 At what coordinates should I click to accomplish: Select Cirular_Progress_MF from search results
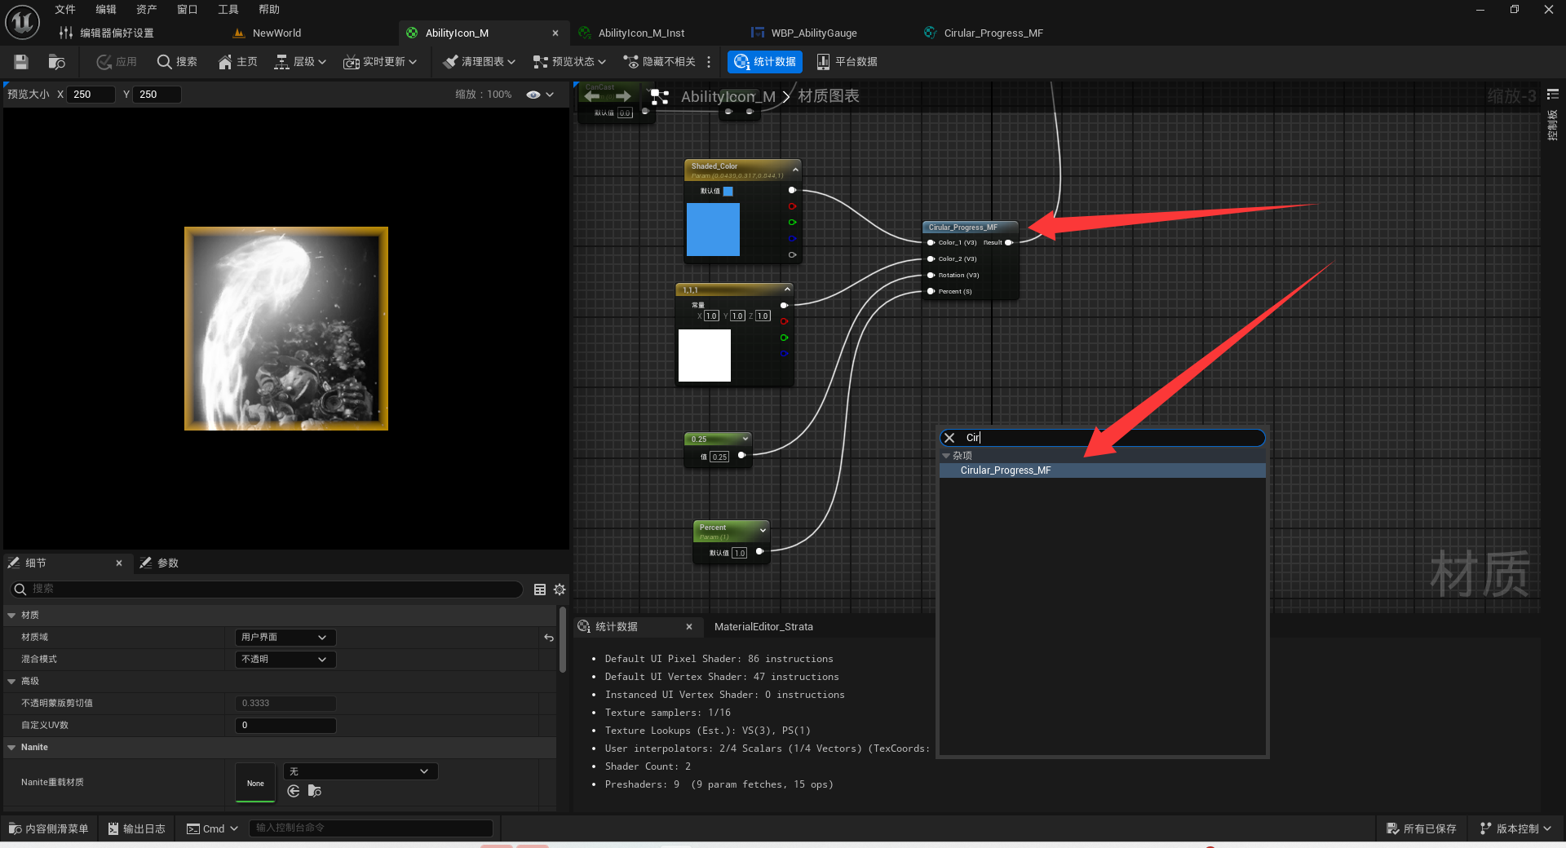[1102, 470]
